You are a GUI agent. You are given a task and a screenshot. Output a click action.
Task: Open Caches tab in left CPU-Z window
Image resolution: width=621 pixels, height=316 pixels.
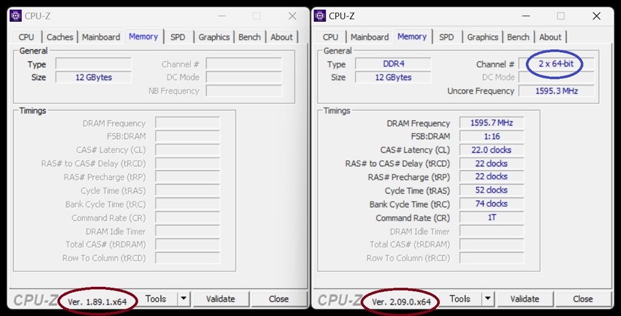60,37
